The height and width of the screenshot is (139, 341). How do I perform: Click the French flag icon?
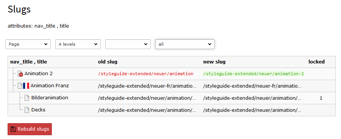click(x=26, y=86)
